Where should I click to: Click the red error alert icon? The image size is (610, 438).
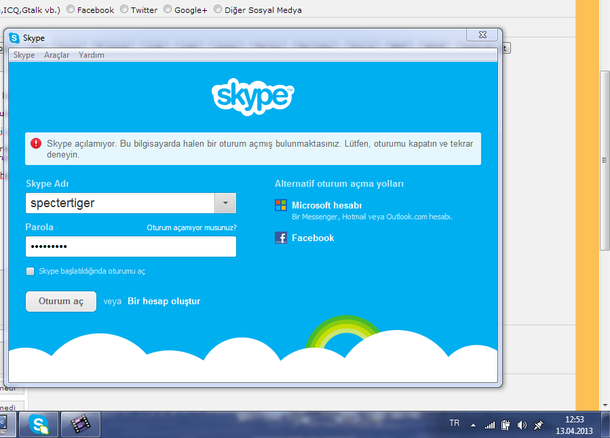[36, 143]
